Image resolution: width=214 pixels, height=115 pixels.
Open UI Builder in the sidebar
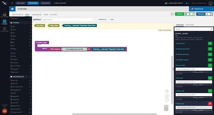pos(5,22)
